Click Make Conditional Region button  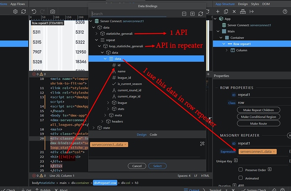click(259, 117)
